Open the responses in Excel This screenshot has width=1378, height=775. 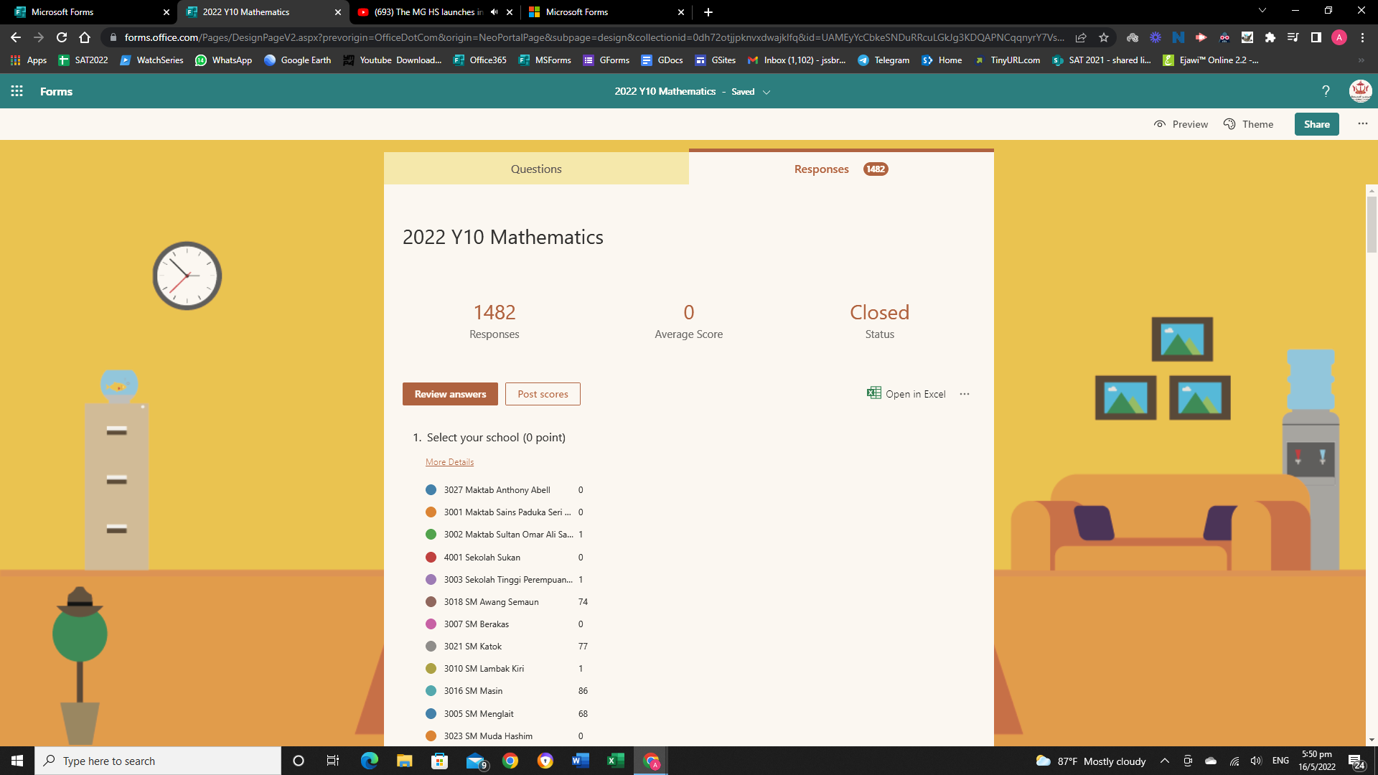(x=906, y=393)
